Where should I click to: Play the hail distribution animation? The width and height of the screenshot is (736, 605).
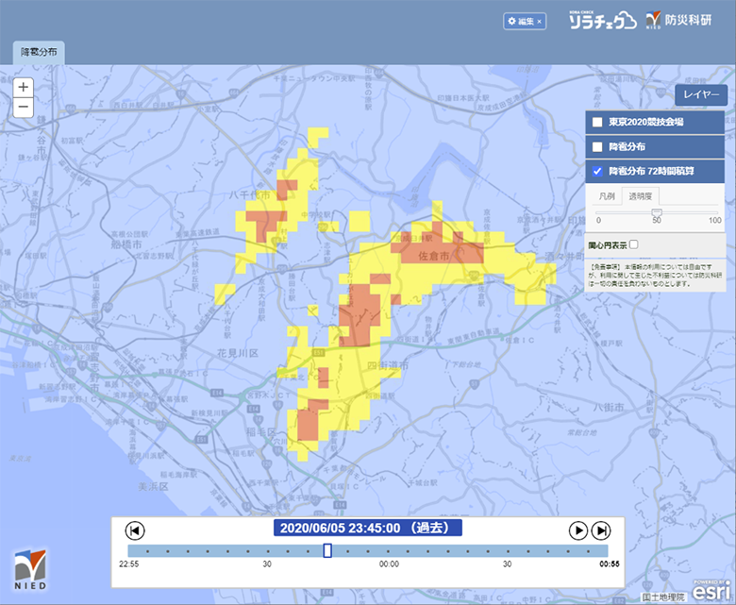[578, 530]
